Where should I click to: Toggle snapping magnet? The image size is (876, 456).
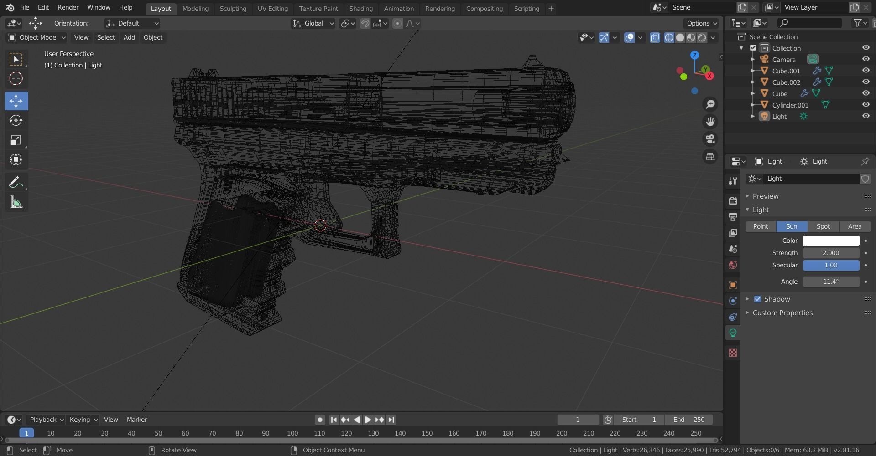(365, 23)
